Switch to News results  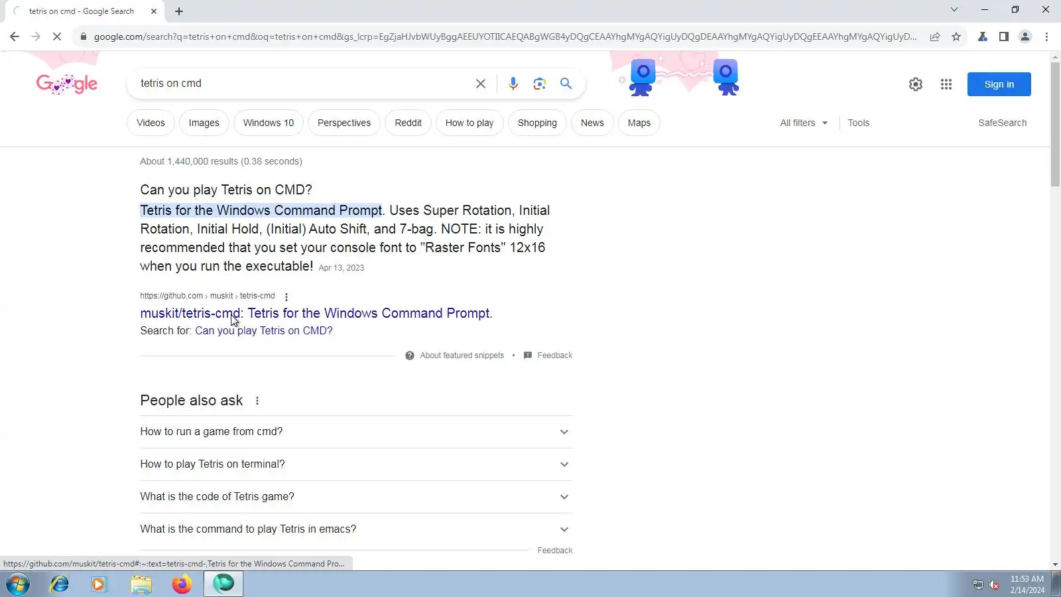click(592, 123)
